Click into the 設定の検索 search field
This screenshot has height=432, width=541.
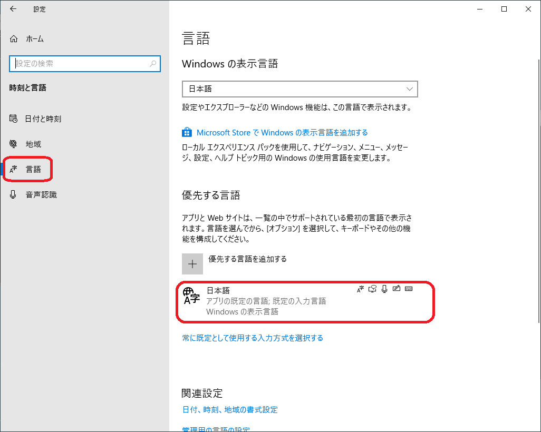pos(79,64)
